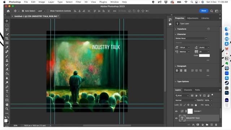Open the Window menu
The height and width of the screenshot is (130, 231).
[114, 2]
